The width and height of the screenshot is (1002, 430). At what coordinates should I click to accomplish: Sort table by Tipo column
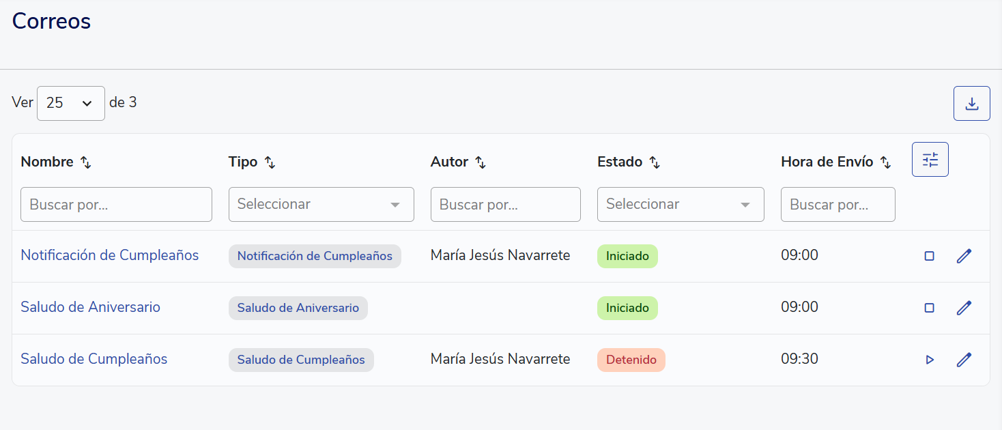tap(270, 162)
